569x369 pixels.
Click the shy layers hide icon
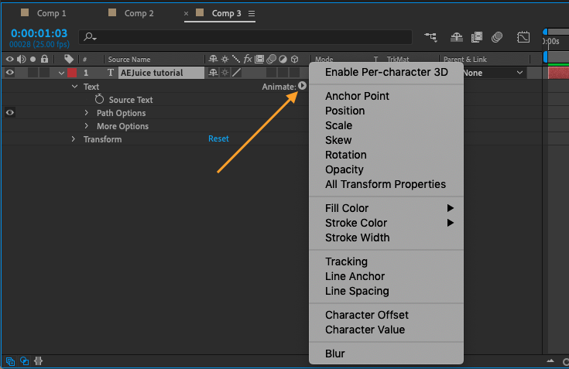coord(456,36)
